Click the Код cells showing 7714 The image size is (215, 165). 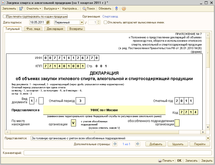(x=188, y=112)
